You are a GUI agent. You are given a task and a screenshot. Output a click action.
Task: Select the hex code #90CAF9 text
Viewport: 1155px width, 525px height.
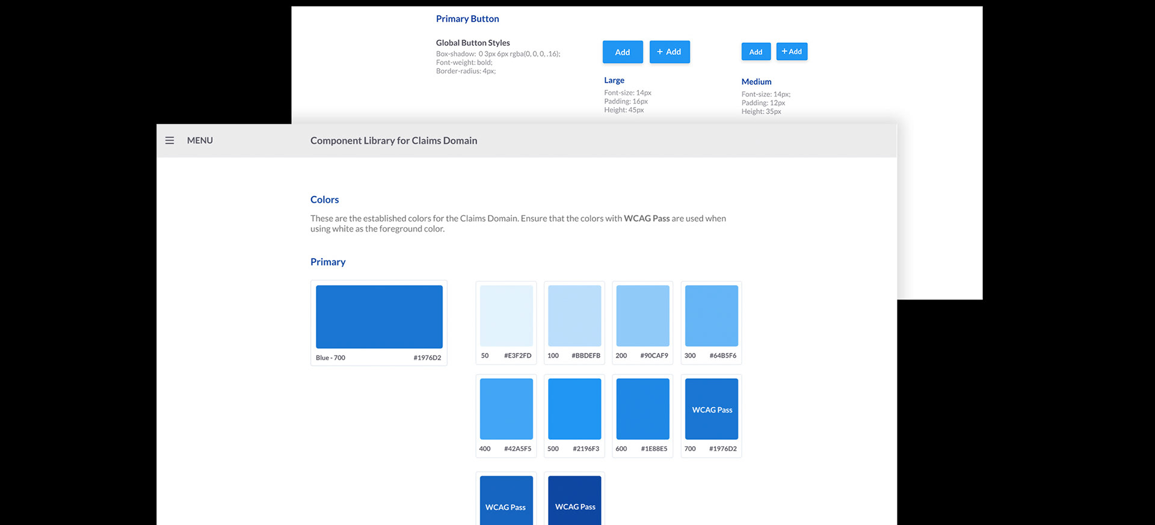654,355
